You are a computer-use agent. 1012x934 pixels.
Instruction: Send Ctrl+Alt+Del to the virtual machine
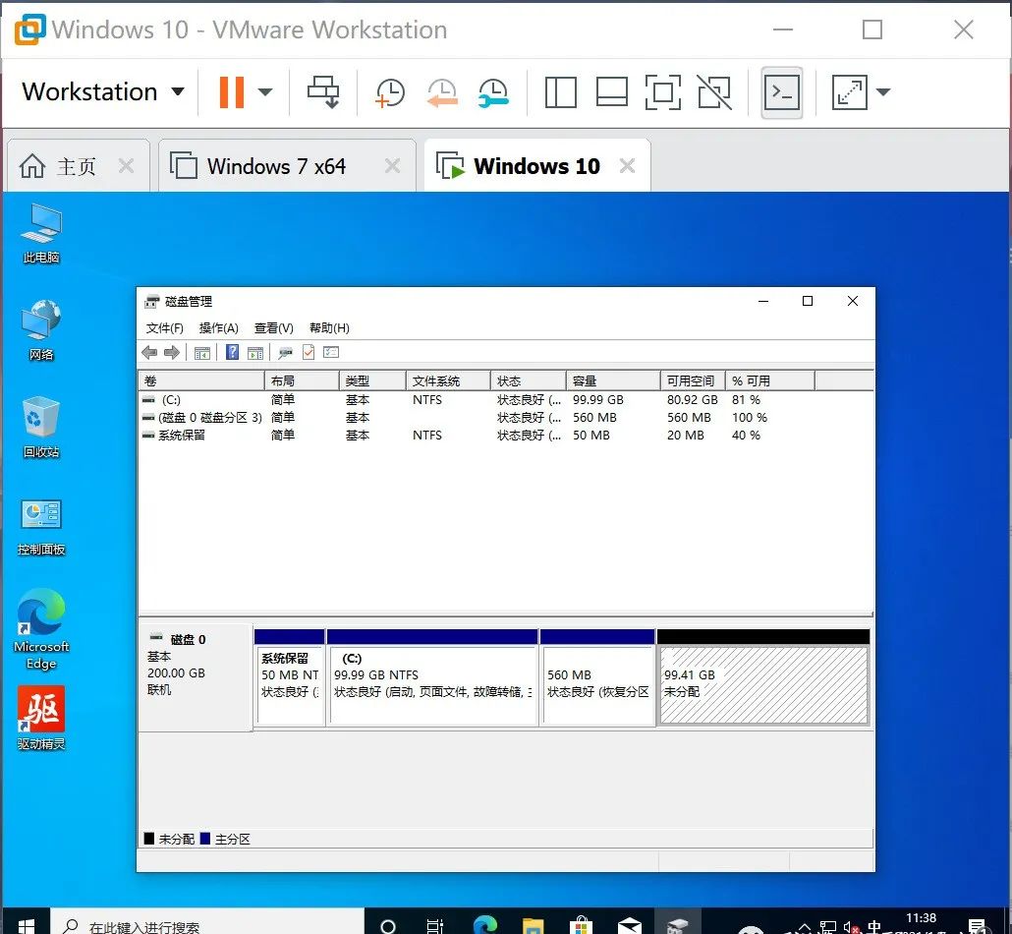[323, 91]
